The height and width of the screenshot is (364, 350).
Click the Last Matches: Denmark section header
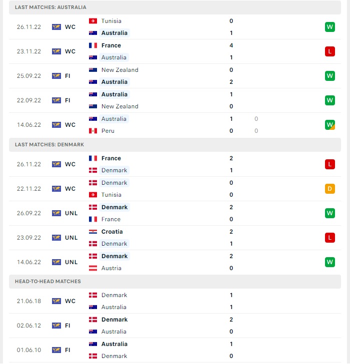click(x=175, y=145)
